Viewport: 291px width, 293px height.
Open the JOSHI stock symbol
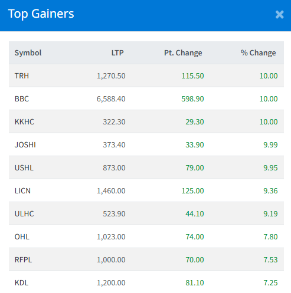[25, 145]
